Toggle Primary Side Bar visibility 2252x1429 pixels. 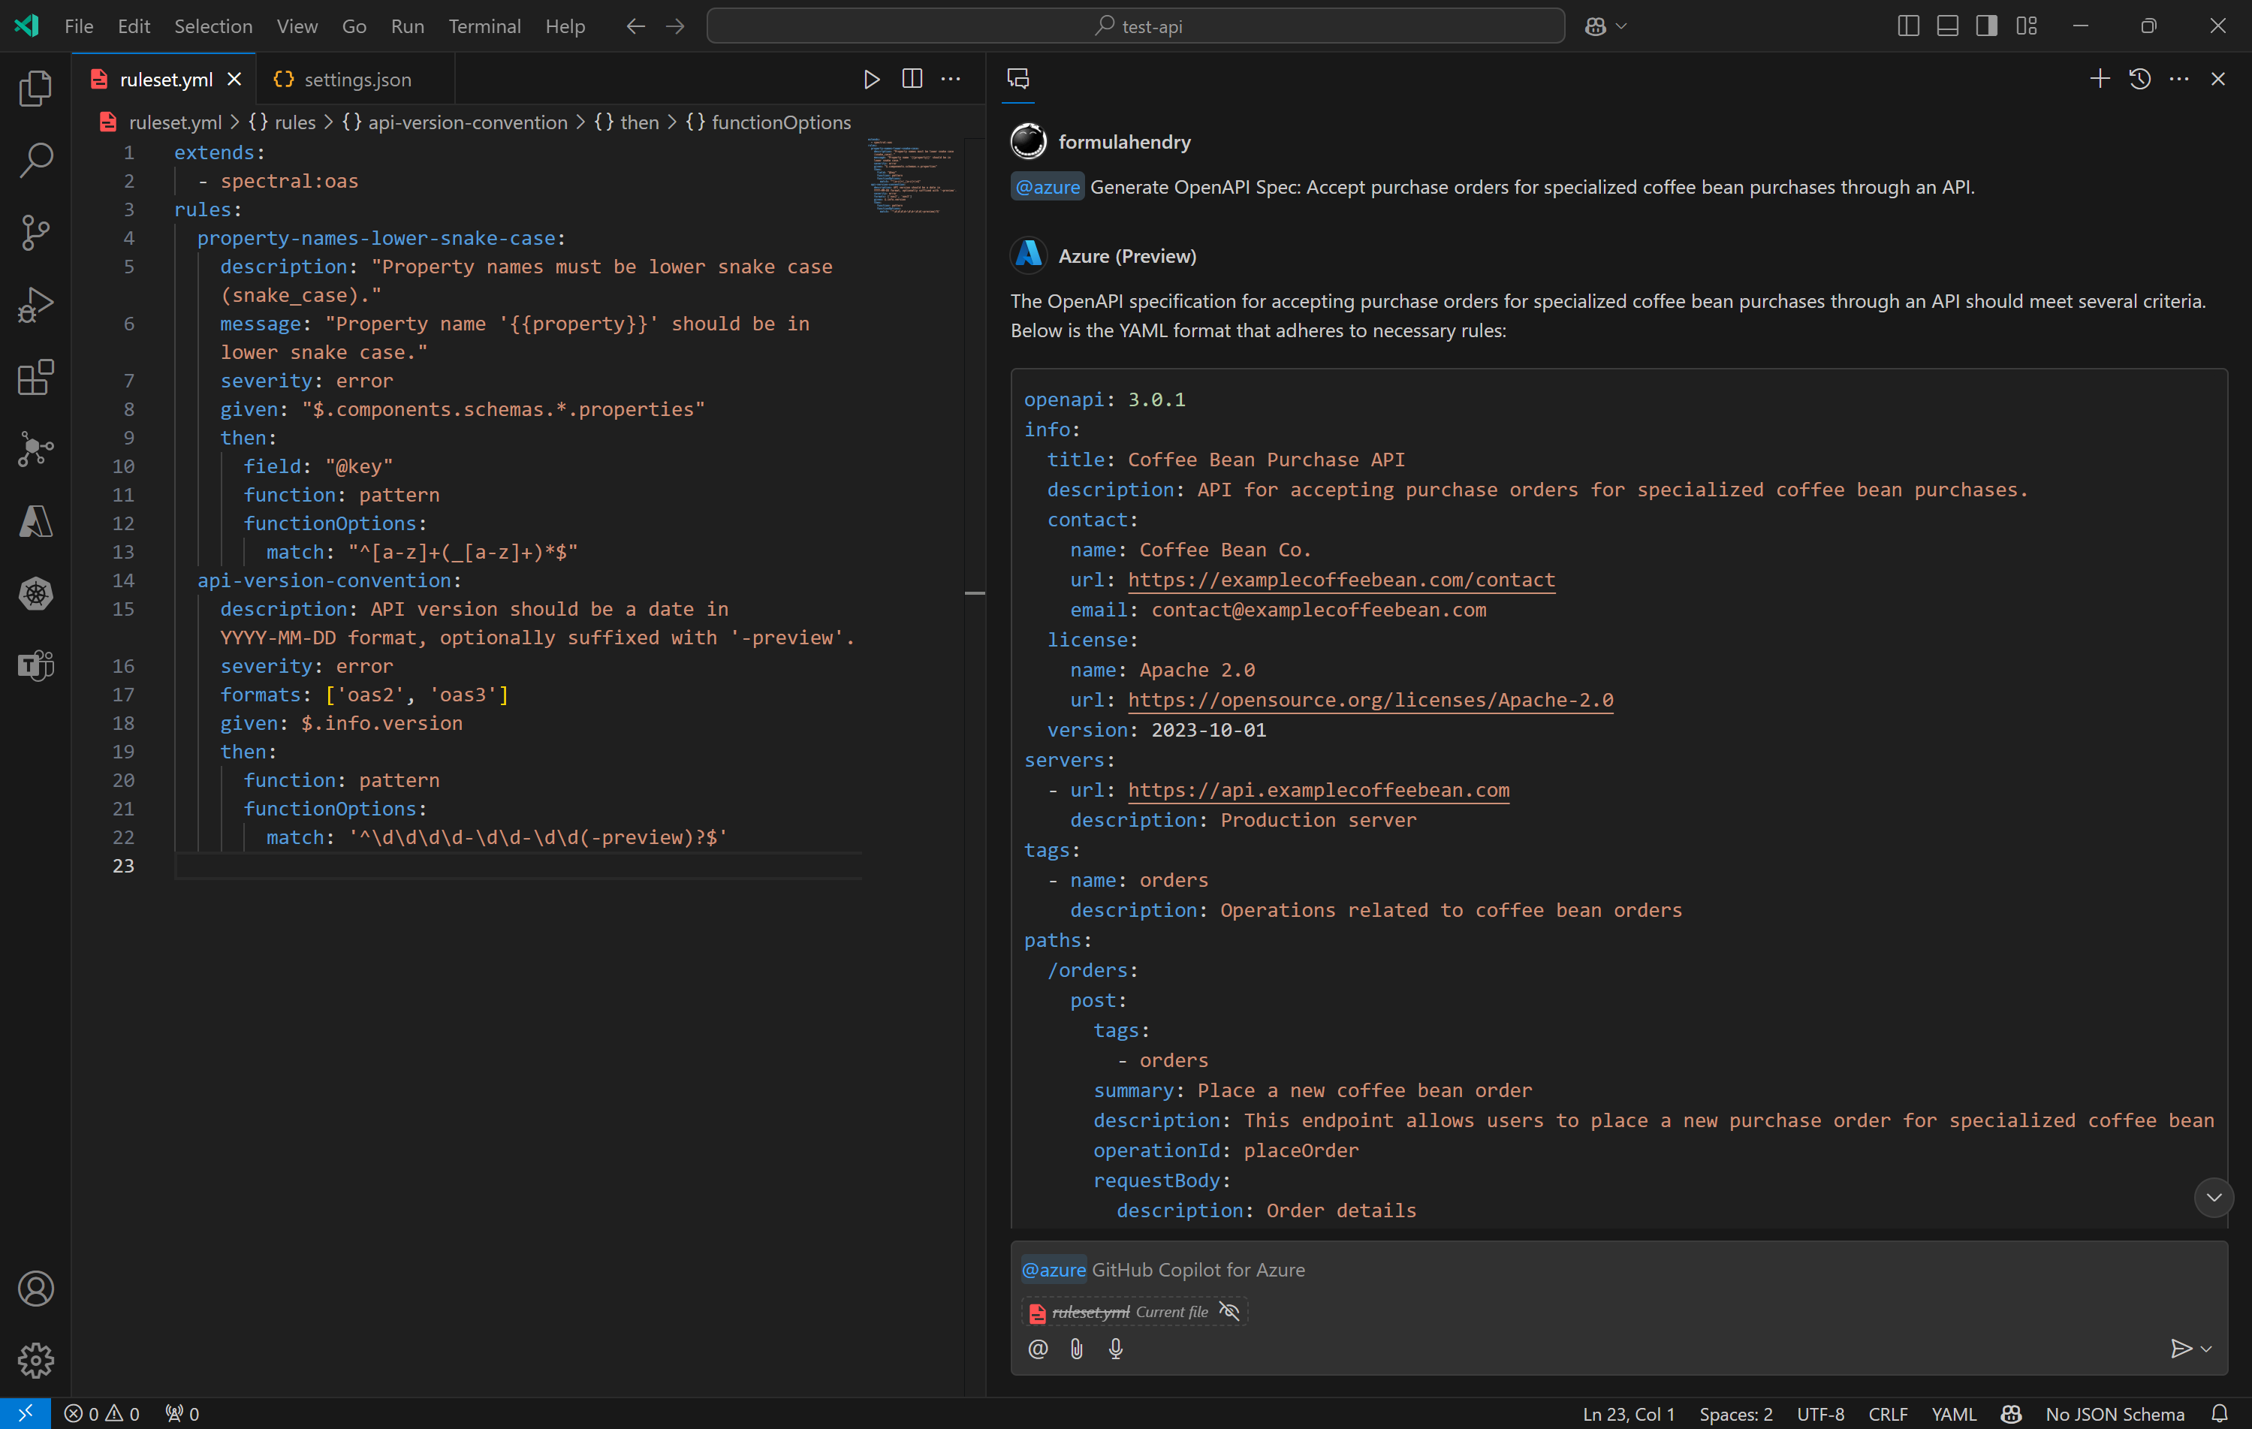[1908, 26]
